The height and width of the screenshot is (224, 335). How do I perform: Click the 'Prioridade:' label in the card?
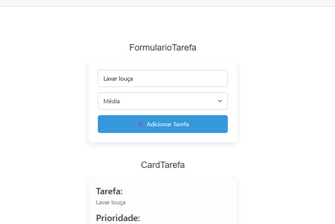coord(118,218)
